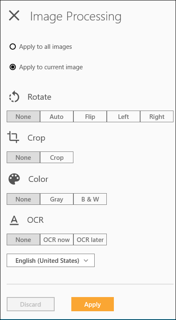Choose Flip in Rotate options

pos(90,116)
